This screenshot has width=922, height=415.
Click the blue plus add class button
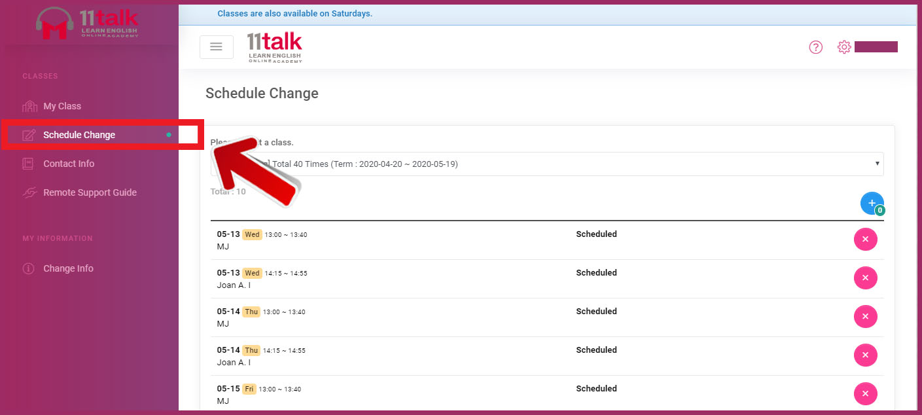(x=872, y=204)
